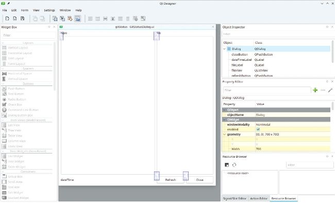Click the Break Layout toolbar icon
The image size is (335, 203).
click(135, 19)
